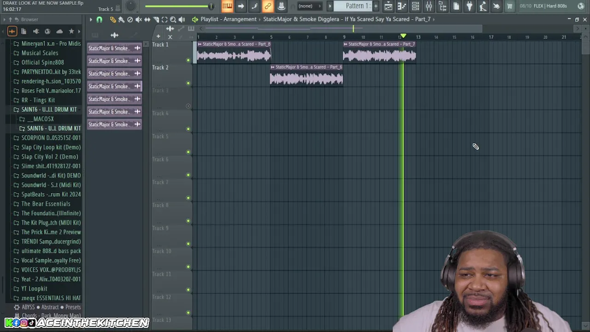Screen dimensions: 590x332
Task: Switch browser to globe online tab
Action: (x=47, y=31)
